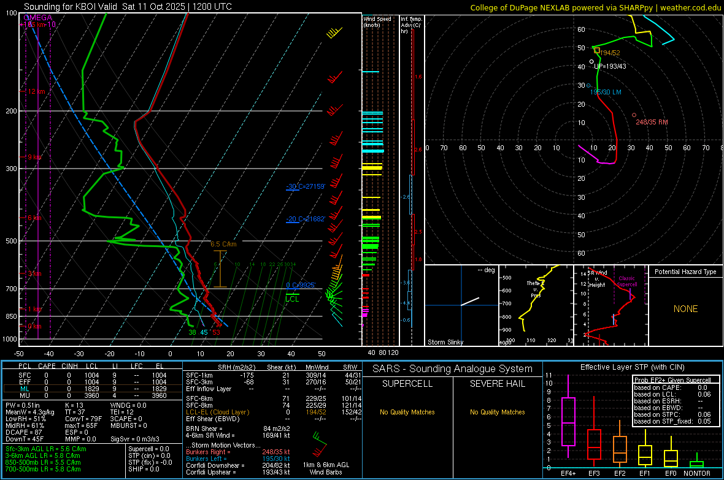This screenshot has width=724, height=480.
Task: Select the MU parcel row
Action: [x=91, y=395]
